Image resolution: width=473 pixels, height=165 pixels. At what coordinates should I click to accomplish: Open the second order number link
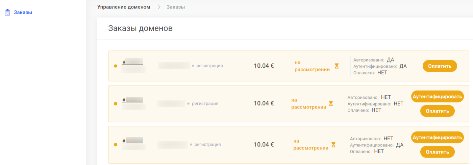point(133,100)
